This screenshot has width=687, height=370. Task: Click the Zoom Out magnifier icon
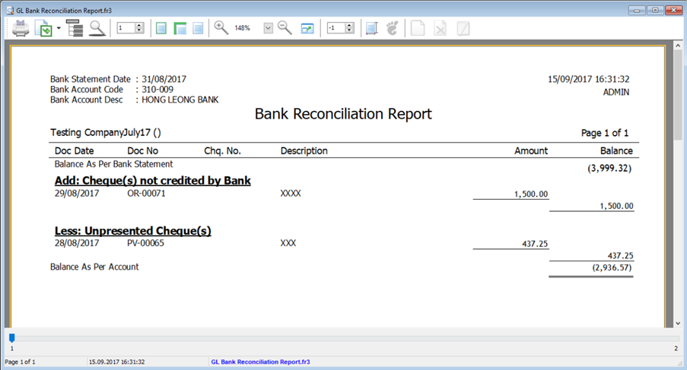[x=285, y=28]
